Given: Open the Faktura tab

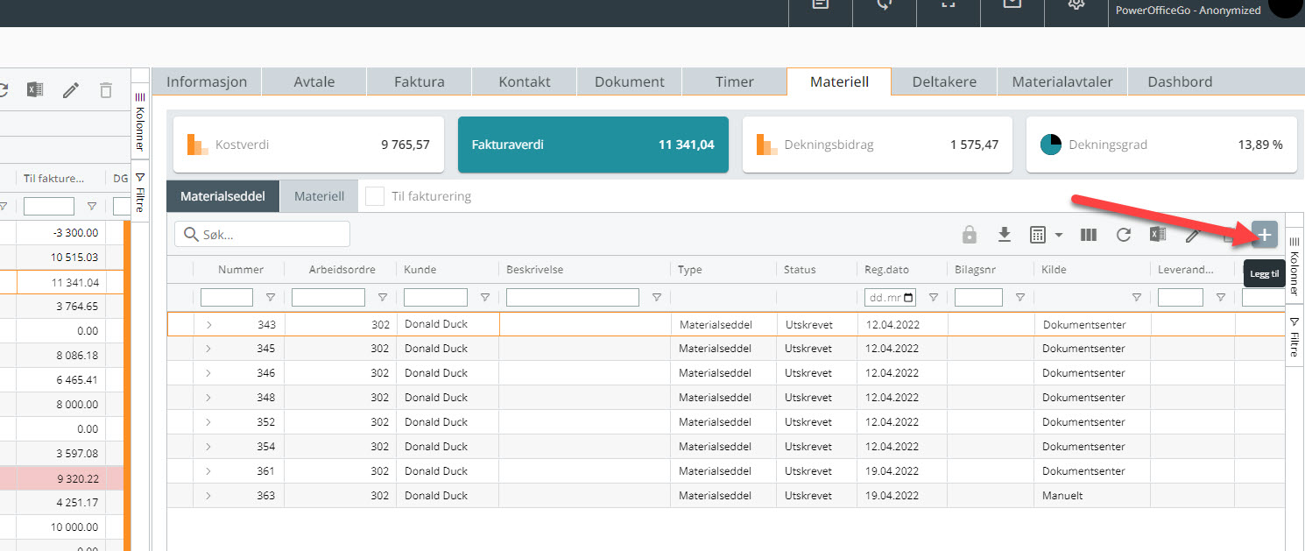Looking at the screenshot, I should tap(419, 81).
